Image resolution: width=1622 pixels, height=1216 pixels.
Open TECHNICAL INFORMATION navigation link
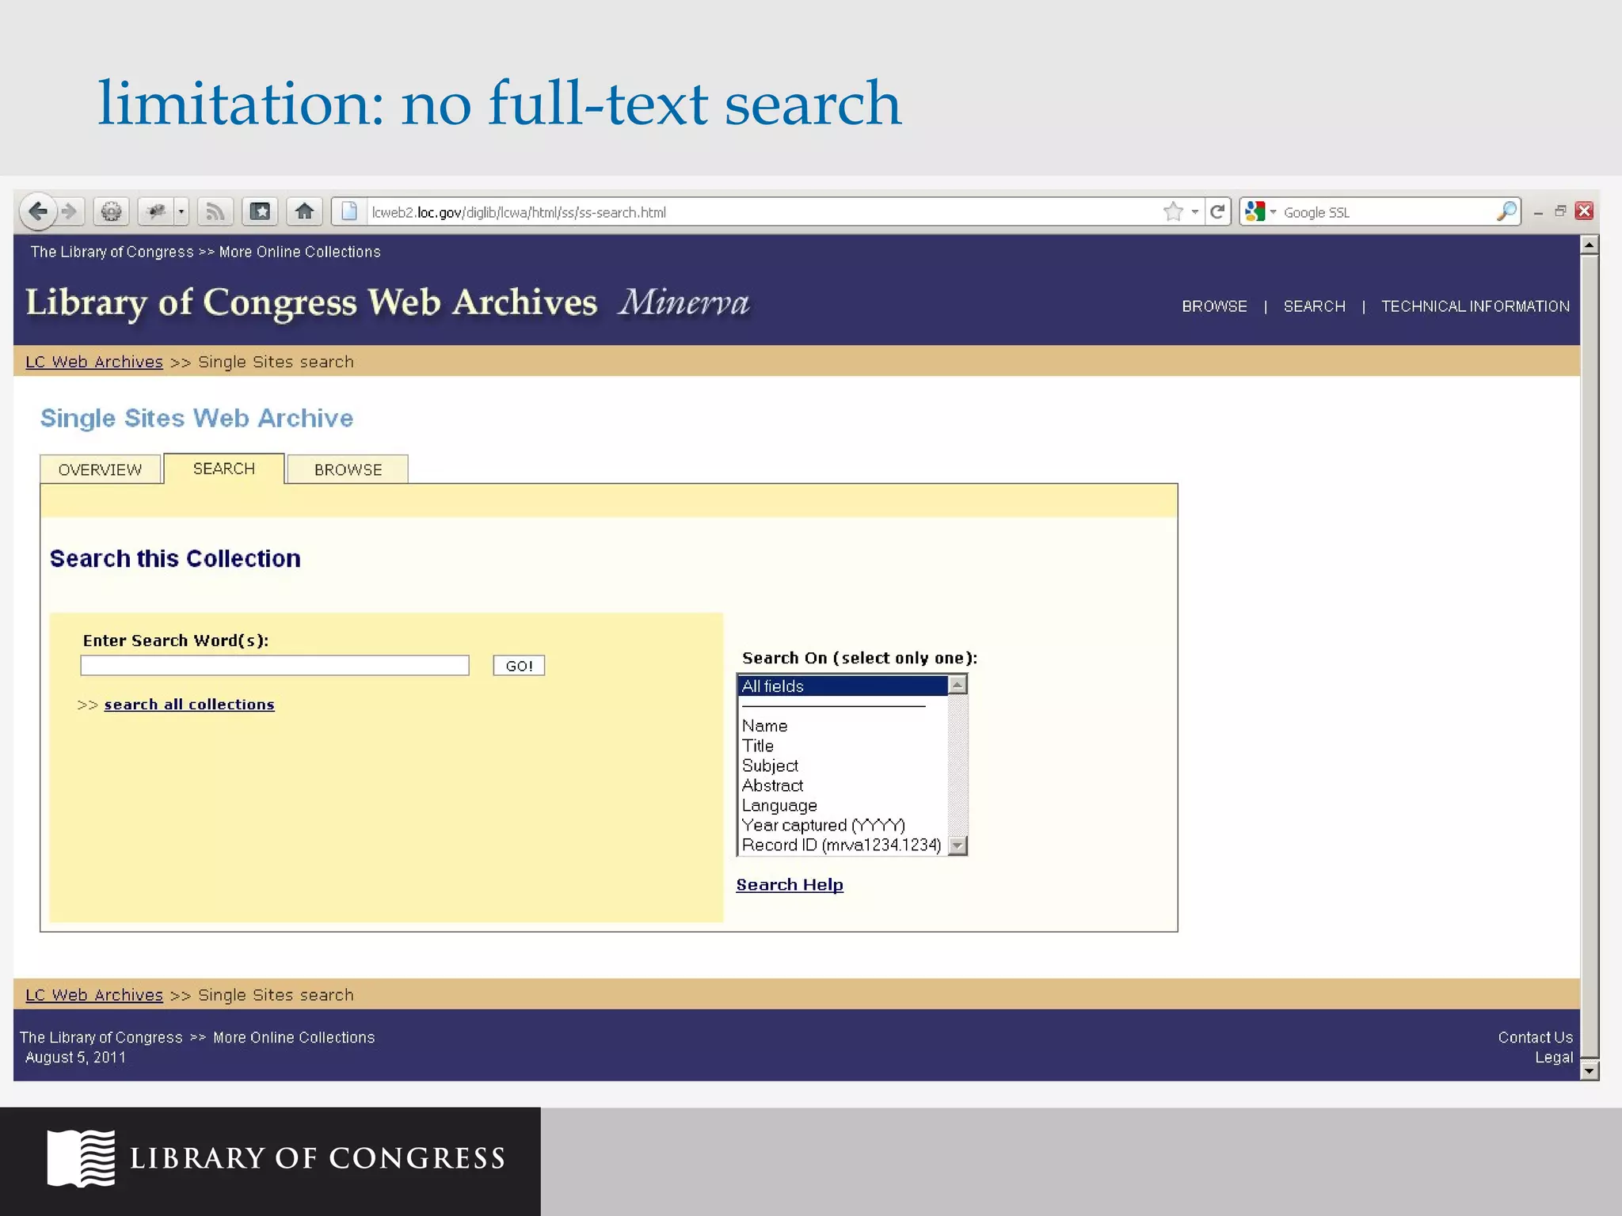click(1475, 306)
